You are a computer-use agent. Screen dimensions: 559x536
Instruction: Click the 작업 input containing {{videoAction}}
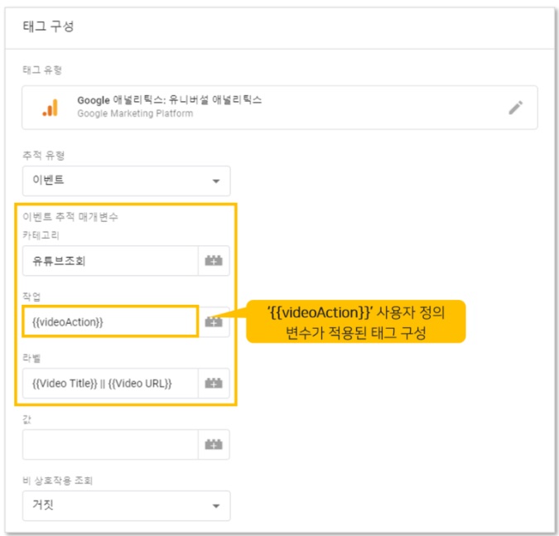(x=110, y=321)
